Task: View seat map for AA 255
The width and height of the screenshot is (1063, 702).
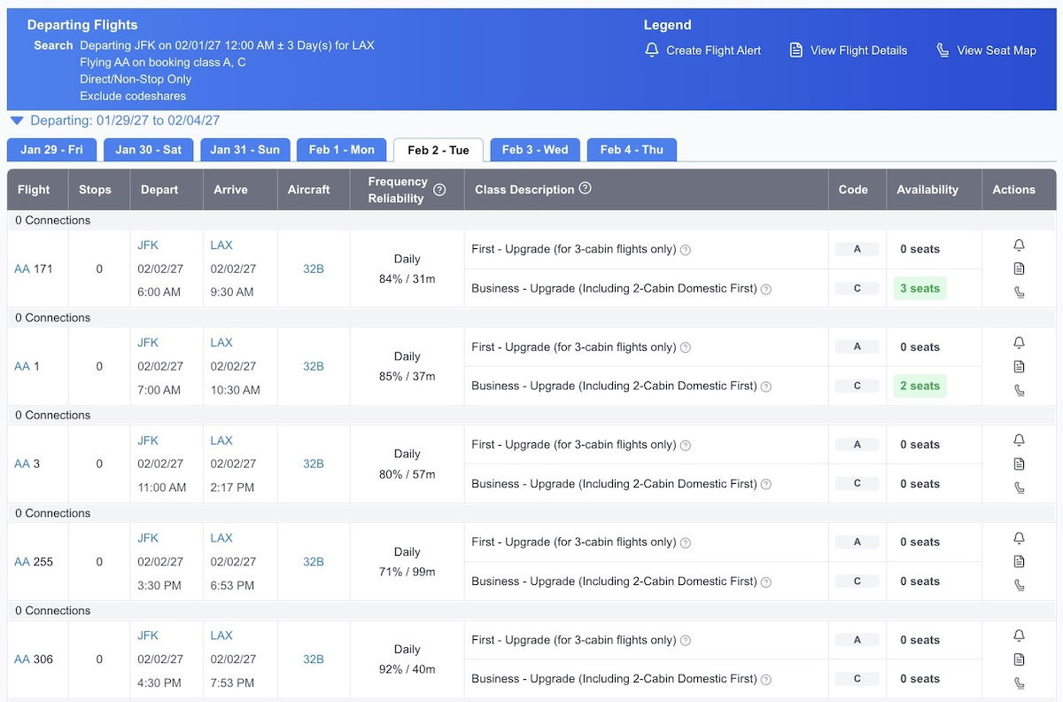Action: tap(1019, 585)
